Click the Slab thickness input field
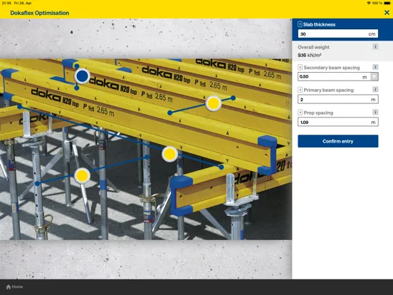The image size is (393, 295). (338, 34)
